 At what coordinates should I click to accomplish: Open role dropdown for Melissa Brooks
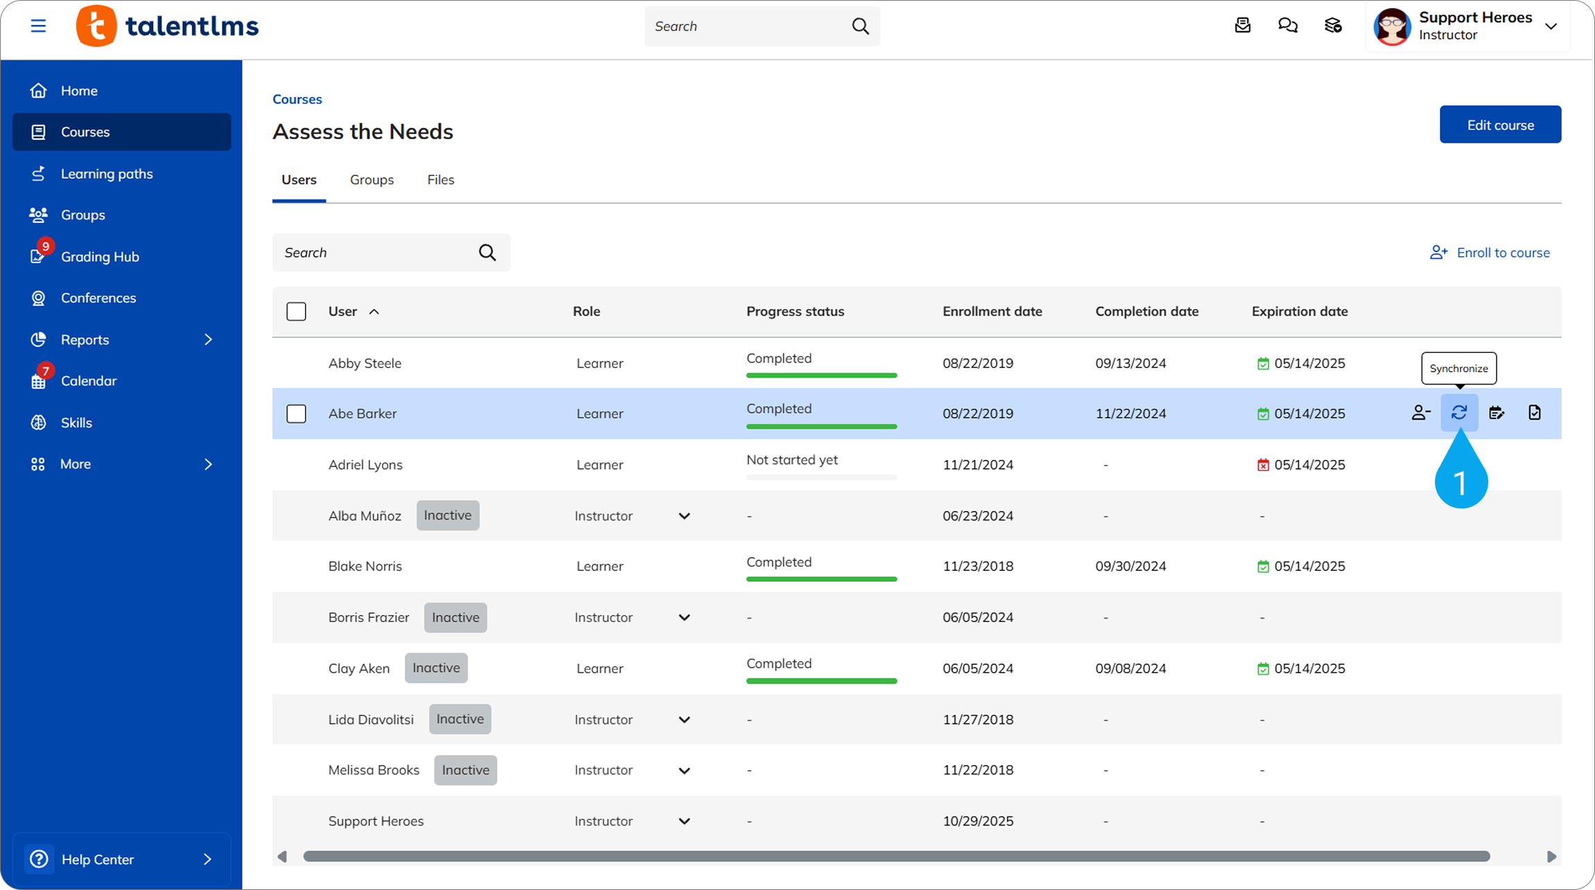pyautogui.click(x=685, y=770)
